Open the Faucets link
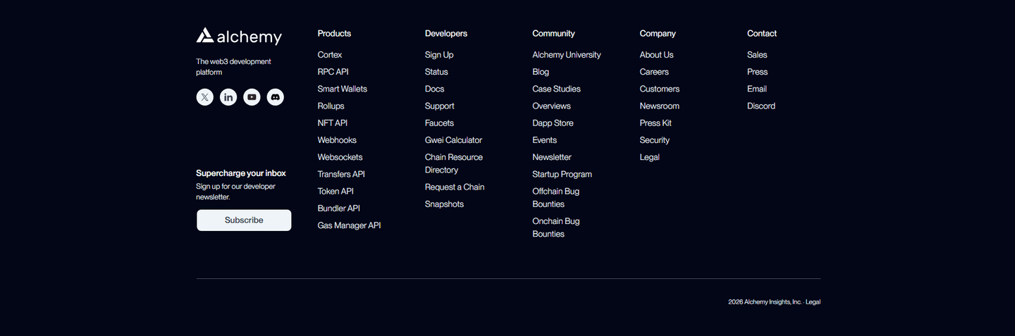 [439, 123]
